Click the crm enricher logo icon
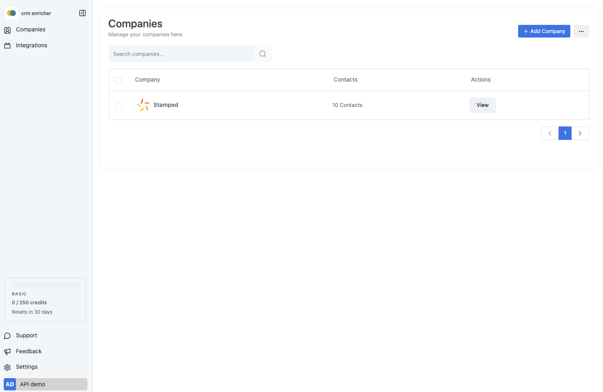Screen dimensions: 603x392 (11, 13)
